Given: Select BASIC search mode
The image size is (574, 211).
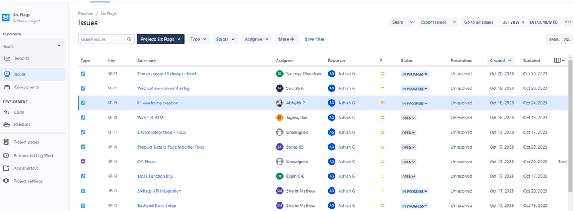Looking at the screenshot, I should [x=554, y=39].
